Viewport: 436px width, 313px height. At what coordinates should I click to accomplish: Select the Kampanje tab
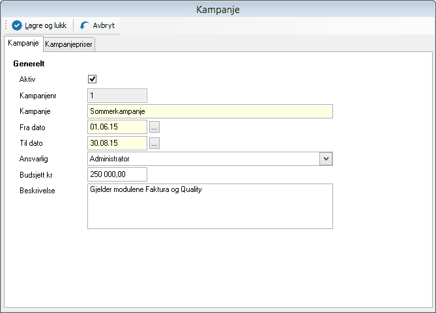click(x=23, y=44)
